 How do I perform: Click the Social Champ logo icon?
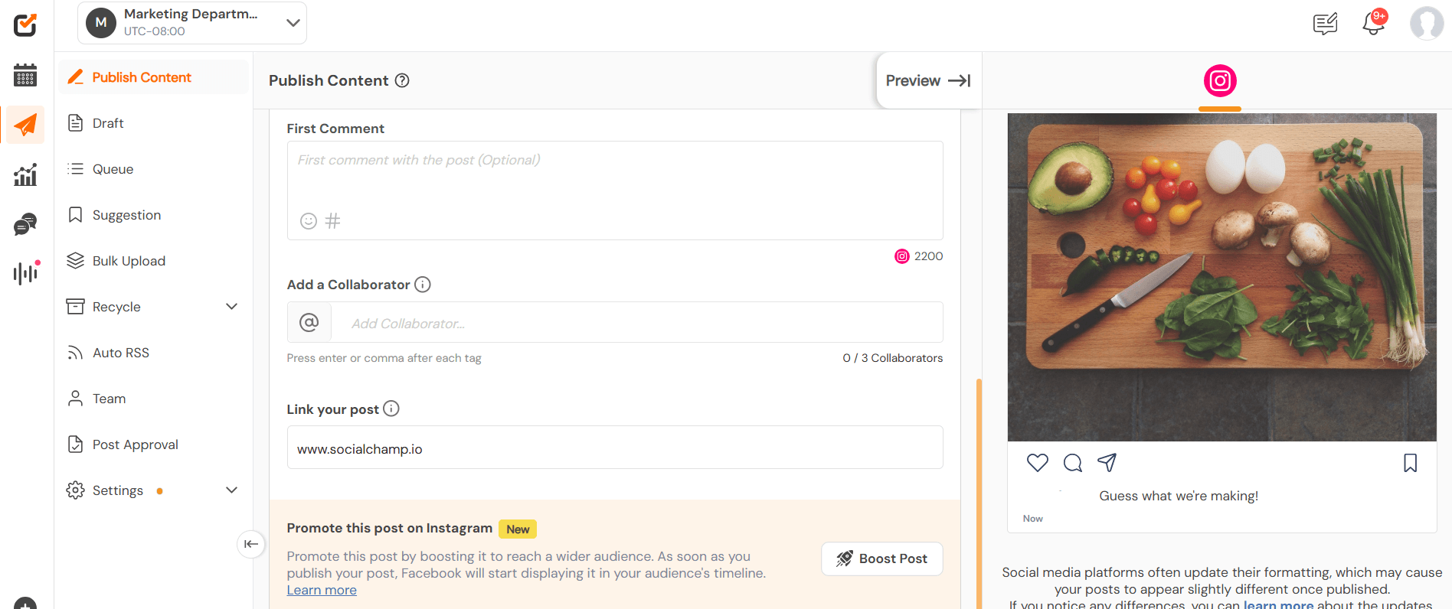pos(25,24)
